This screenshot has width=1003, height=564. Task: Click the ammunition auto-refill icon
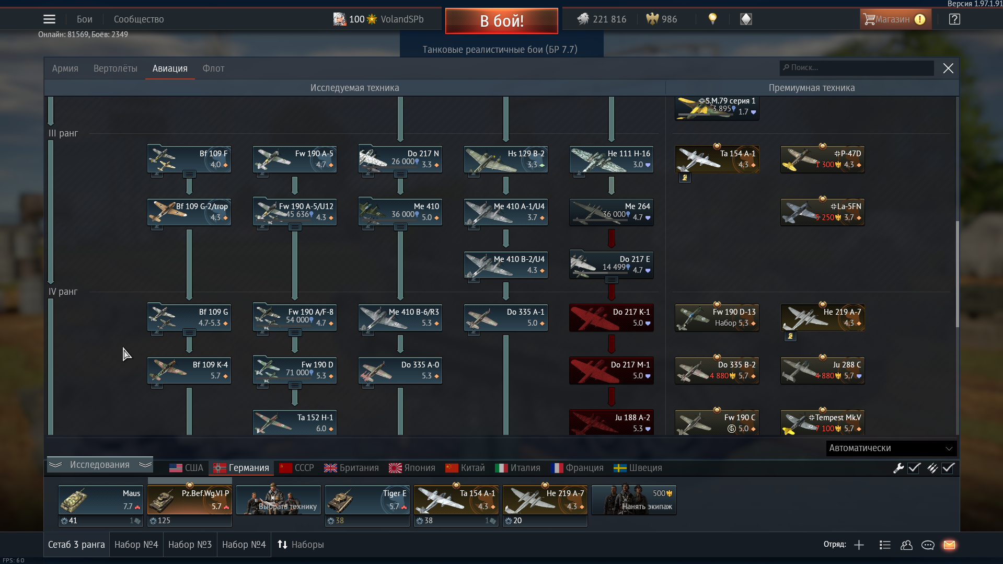(x=932, y=468)
